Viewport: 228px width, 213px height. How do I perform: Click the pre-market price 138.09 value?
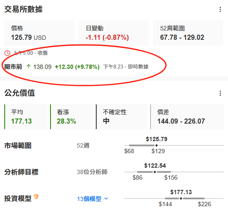click(42, 67)
